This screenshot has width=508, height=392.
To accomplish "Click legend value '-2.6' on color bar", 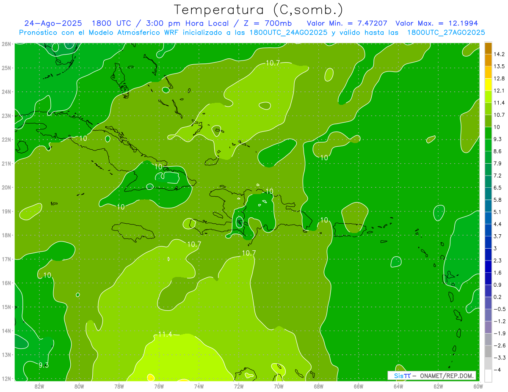I will tap(499, 345).
